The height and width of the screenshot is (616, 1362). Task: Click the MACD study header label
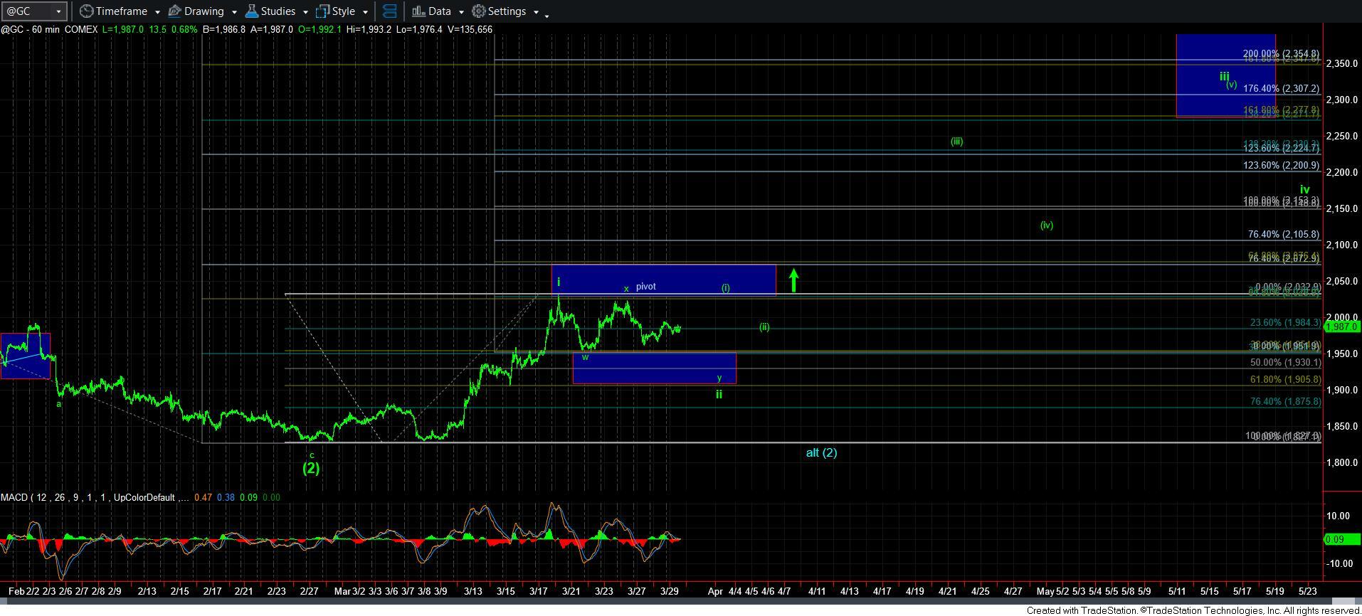95,497
